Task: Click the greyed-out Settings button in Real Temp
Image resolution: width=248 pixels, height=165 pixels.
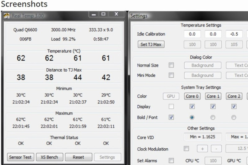Action: (x=107, y=157)
